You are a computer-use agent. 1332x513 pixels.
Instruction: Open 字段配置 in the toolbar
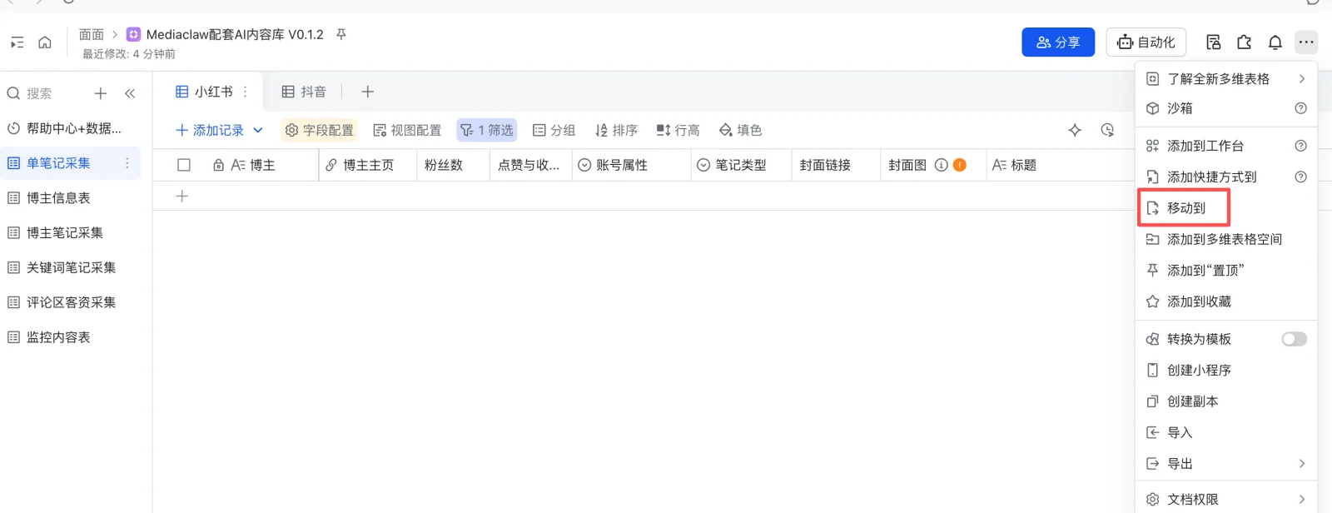(320, 130)
